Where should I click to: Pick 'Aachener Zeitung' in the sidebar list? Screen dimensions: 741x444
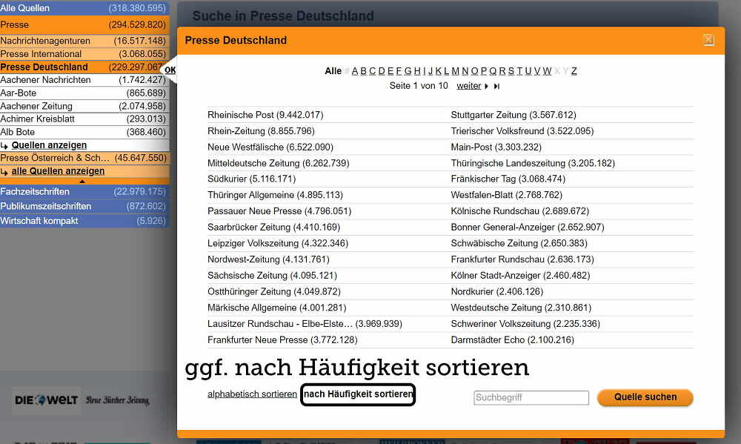(x=36, y=106)
